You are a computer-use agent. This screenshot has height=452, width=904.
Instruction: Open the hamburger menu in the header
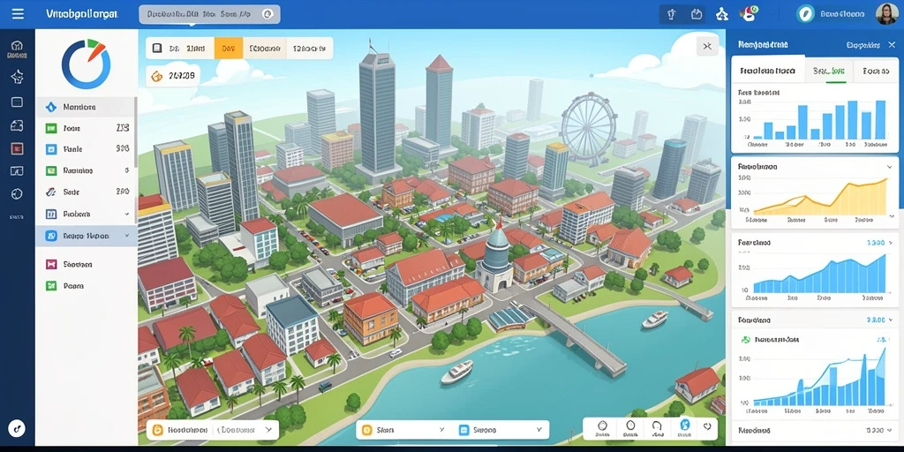pos(18,14)
